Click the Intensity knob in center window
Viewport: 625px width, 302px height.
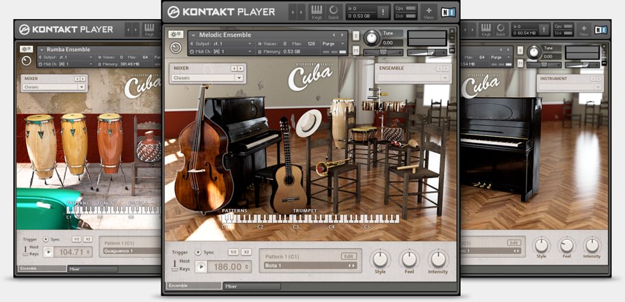point(438,260)
